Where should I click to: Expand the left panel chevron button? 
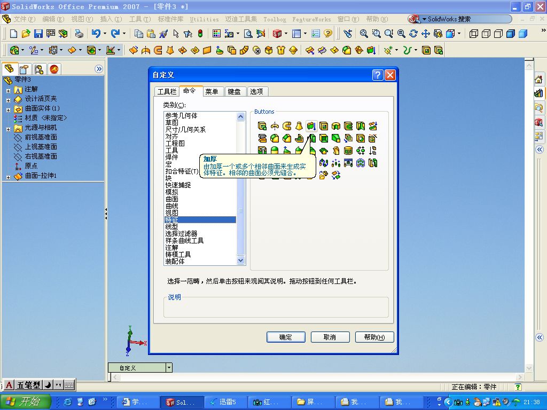point(99,69)
